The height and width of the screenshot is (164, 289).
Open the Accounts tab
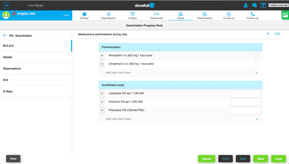click(x=229, y=15)
